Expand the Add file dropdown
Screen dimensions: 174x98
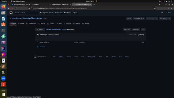coord(136,29)
